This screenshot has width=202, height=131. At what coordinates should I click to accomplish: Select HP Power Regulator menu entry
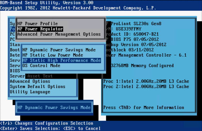point(40,29)
